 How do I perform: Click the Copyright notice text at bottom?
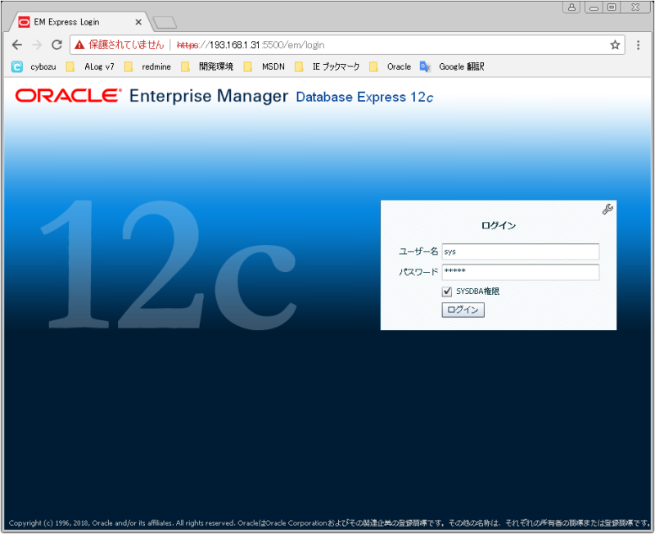[329, 523]
